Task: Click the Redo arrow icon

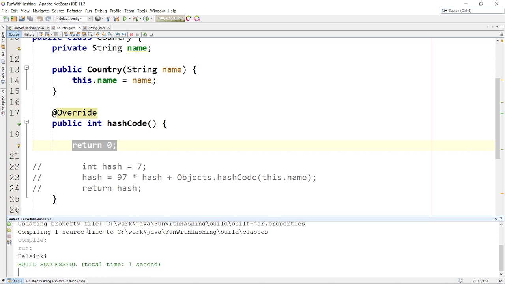Action: 48,19
